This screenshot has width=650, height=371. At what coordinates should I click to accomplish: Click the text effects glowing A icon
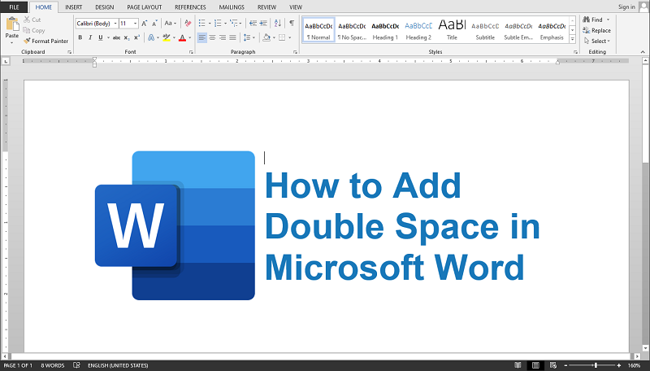point(151,37)
